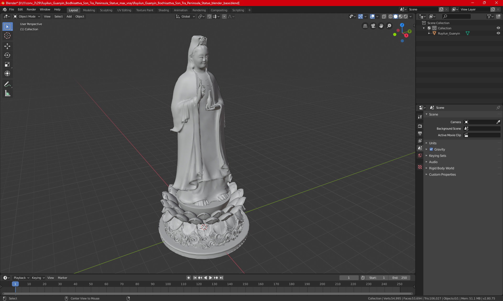Click frame 100 on timeline ruler

[x=168, y=284]
